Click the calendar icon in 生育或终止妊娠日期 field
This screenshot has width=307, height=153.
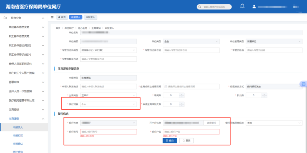point(166,87)
